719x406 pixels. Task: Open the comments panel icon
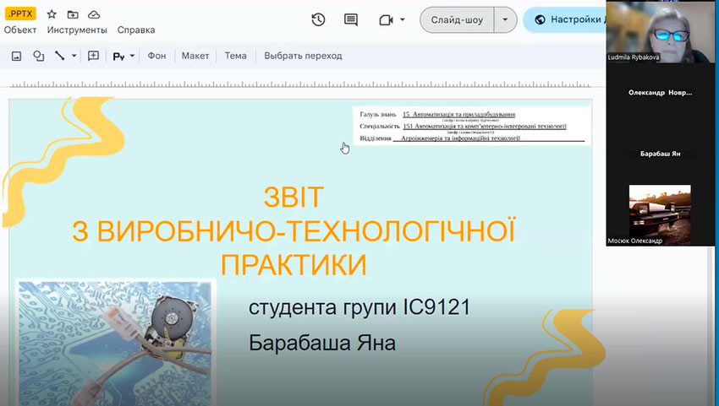pyautogui.click(x=351, y=19)
